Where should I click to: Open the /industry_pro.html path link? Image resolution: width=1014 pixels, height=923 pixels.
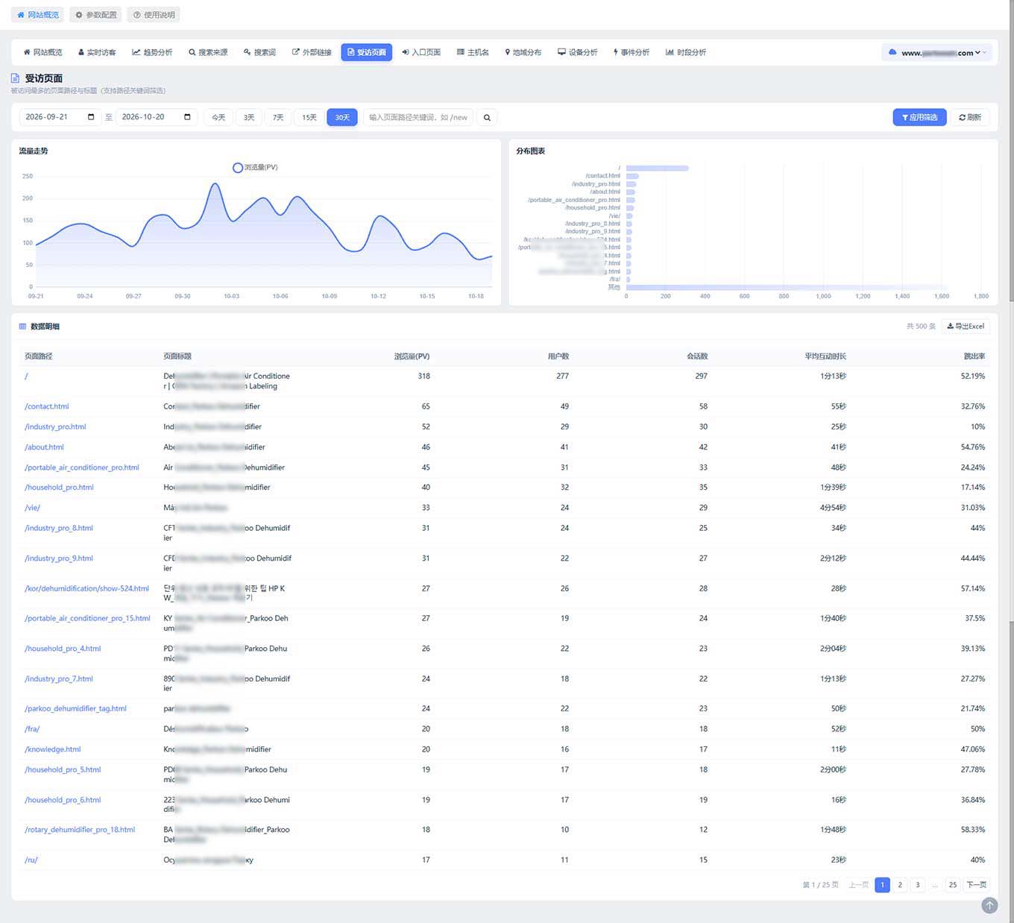55,427
